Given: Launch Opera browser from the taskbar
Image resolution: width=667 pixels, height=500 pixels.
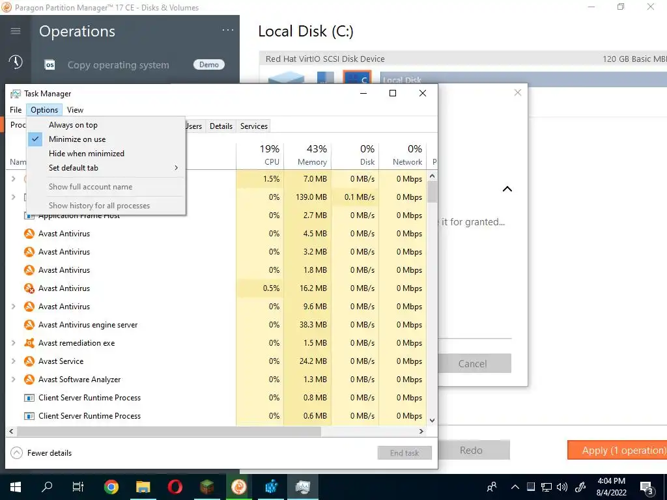Looking at the screenshot, I should click(175, 487).
